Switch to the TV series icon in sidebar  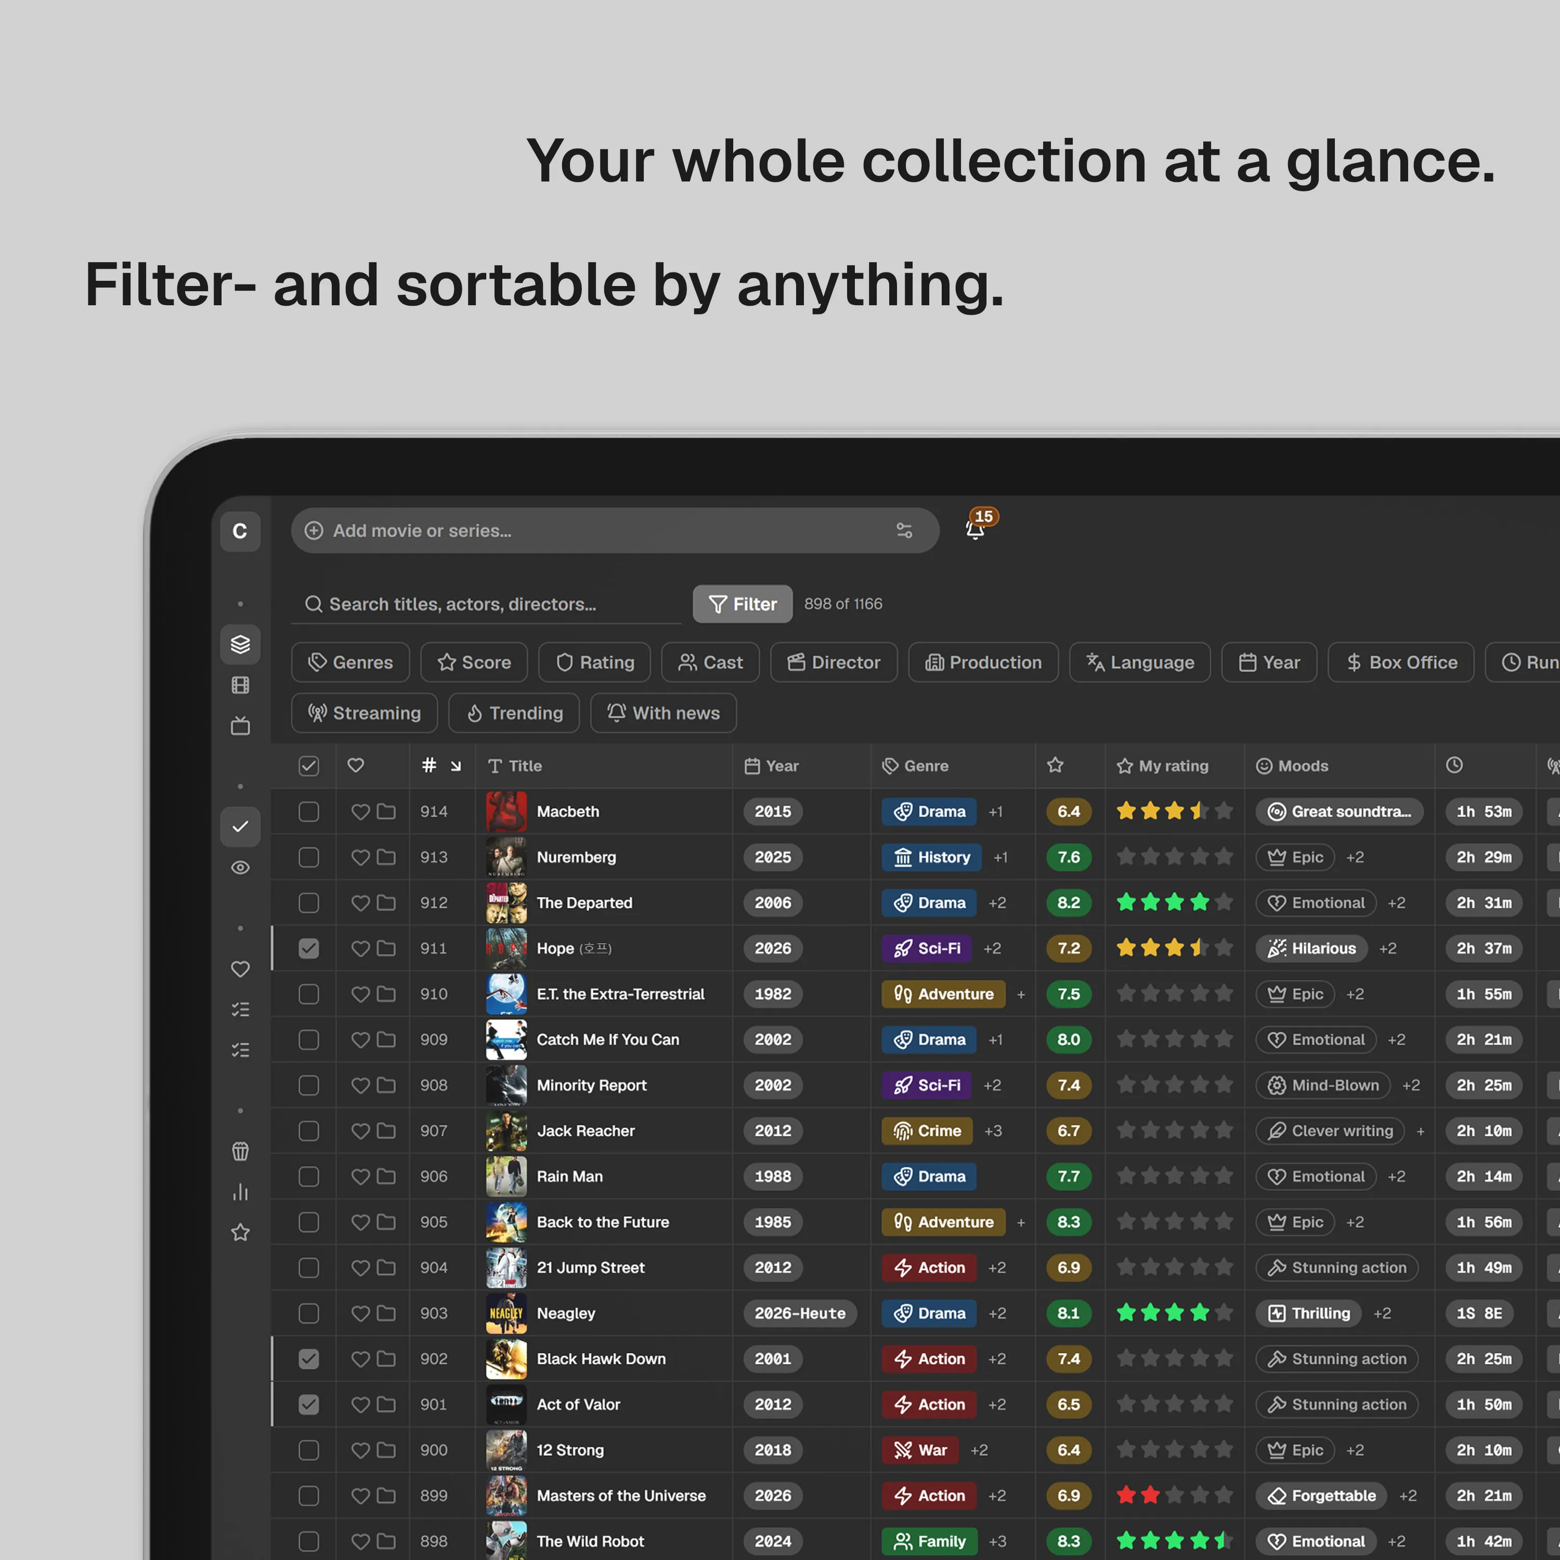240,726
